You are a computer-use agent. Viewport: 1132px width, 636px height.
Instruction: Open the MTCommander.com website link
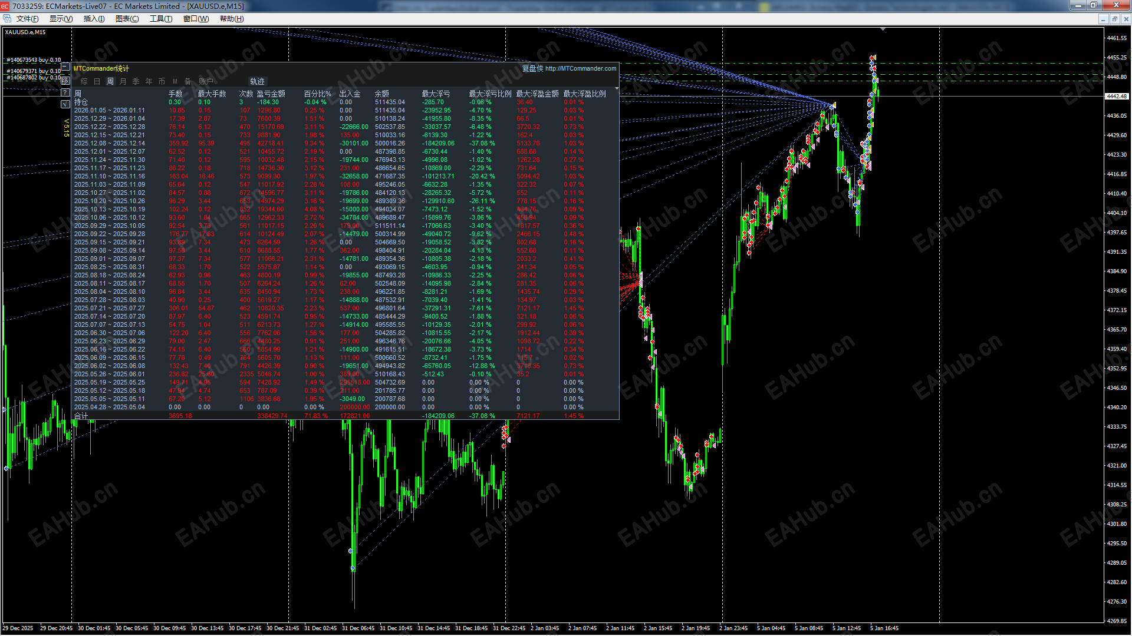point(580,68)
